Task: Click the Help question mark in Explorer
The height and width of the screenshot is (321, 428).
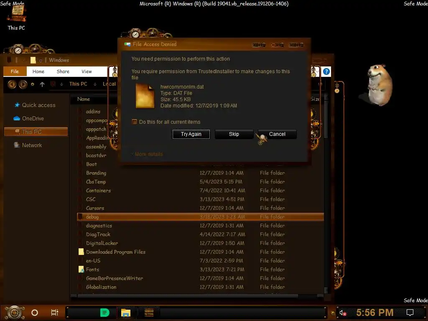Action: point(326,71)
